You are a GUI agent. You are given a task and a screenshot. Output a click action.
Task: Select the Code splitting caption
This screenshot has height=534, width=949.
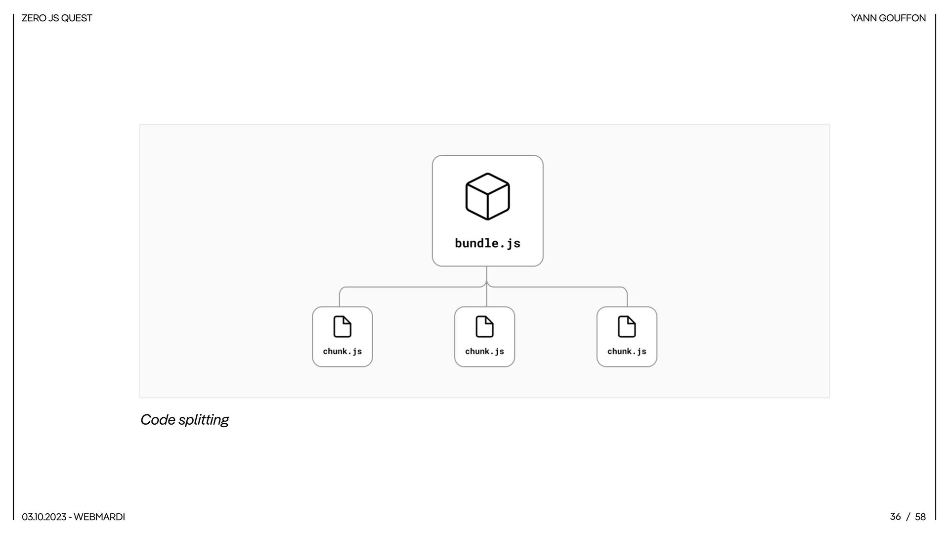(x=184, y=420)
